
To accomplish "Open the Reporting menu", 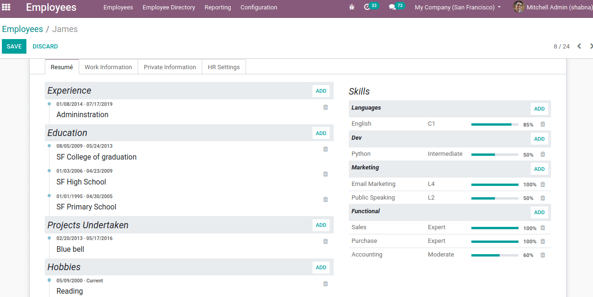I will click(218, 8).
